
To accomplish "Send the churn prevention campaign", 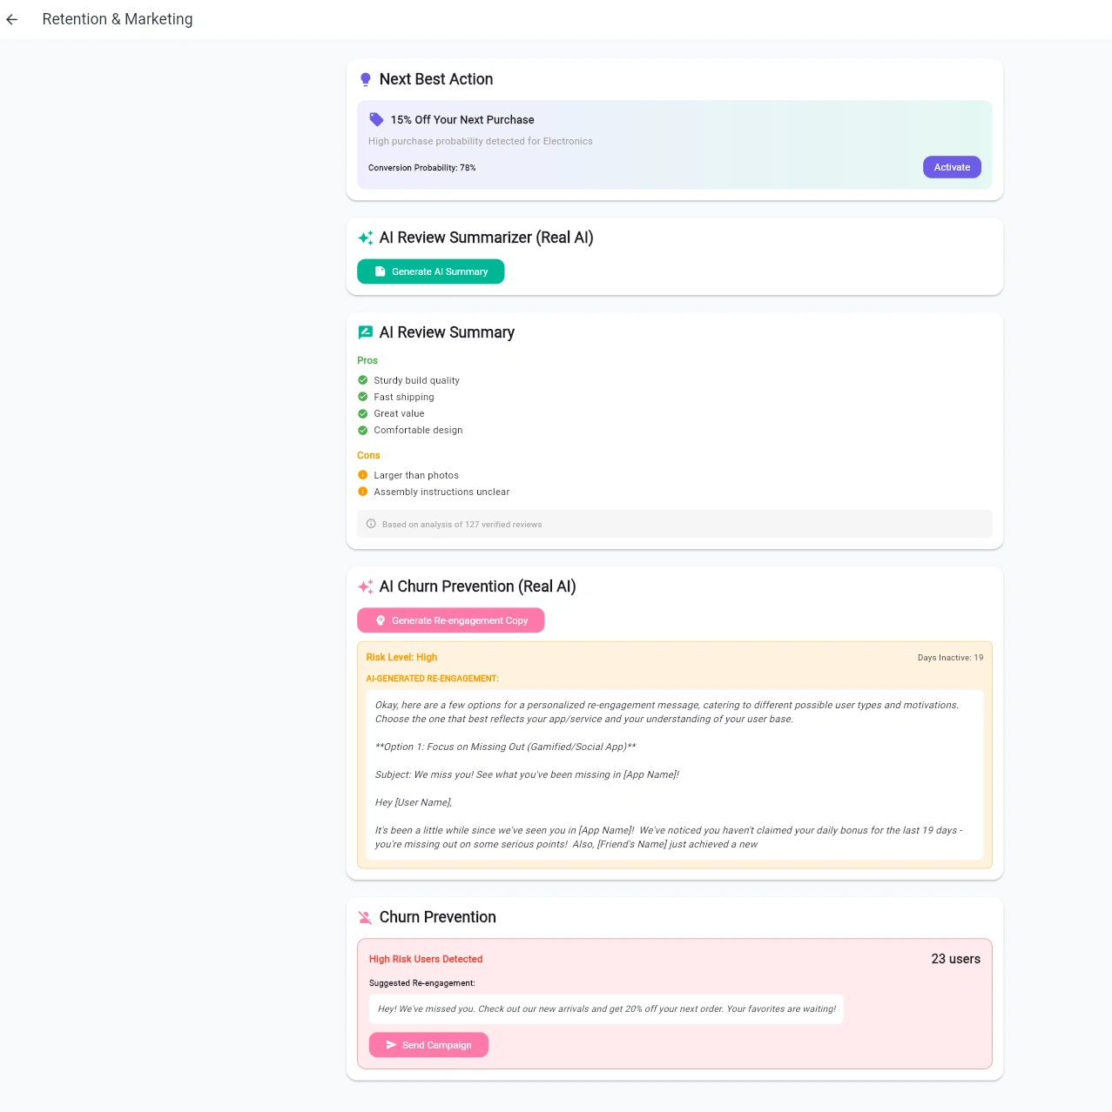I will point(428,1045).
